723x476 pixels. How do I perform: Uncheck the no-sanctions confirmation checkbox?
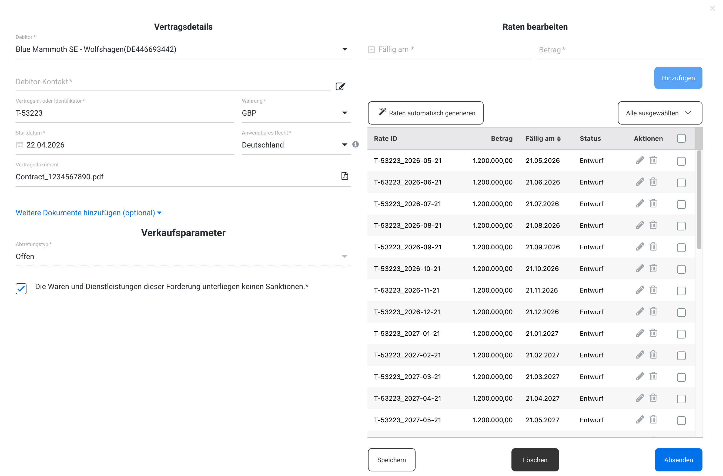(x=21, y=288)
